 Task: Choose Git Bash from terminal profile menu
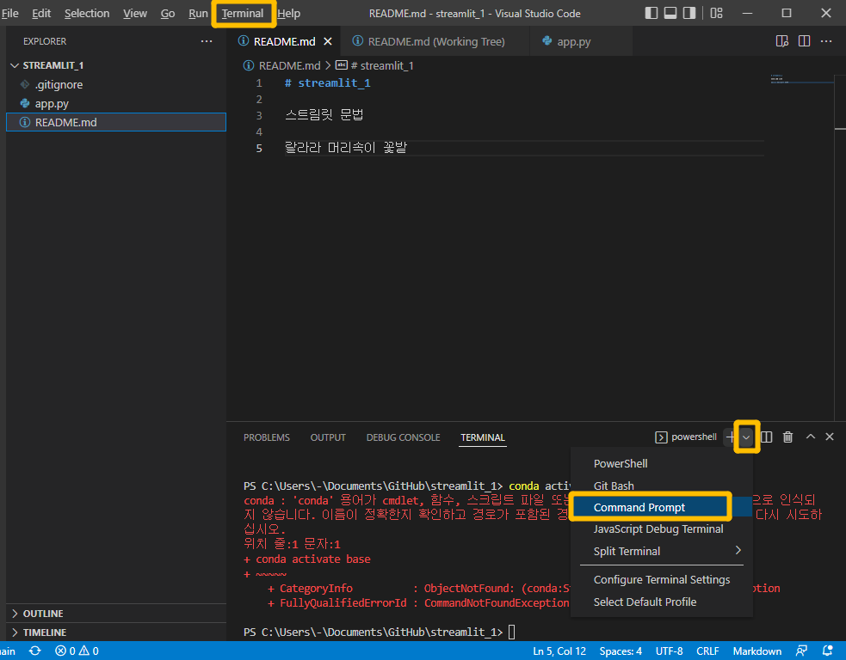pyautogui.click(x=662, y=486)
